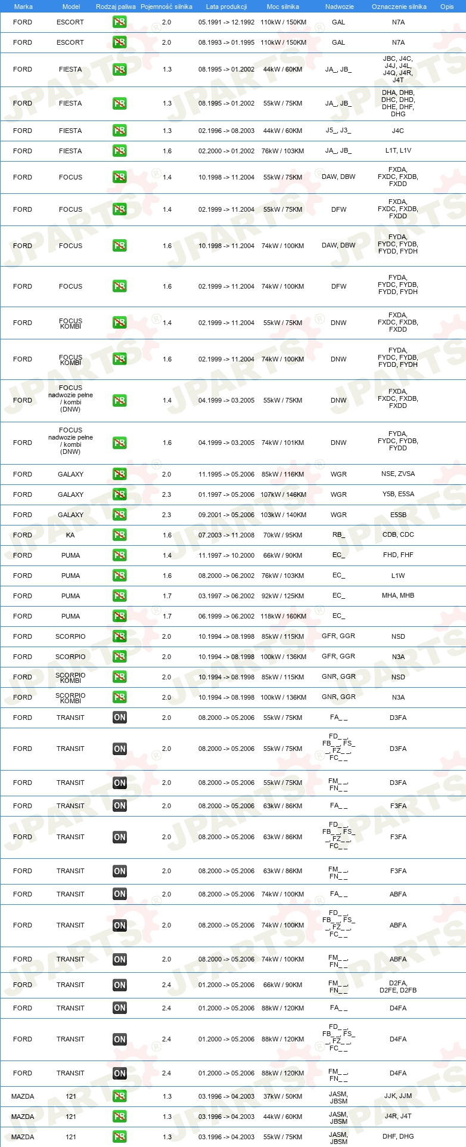Select the 'L1T, L1V' engine code cell
466x1147 pixels.
(x=398, y=151)
